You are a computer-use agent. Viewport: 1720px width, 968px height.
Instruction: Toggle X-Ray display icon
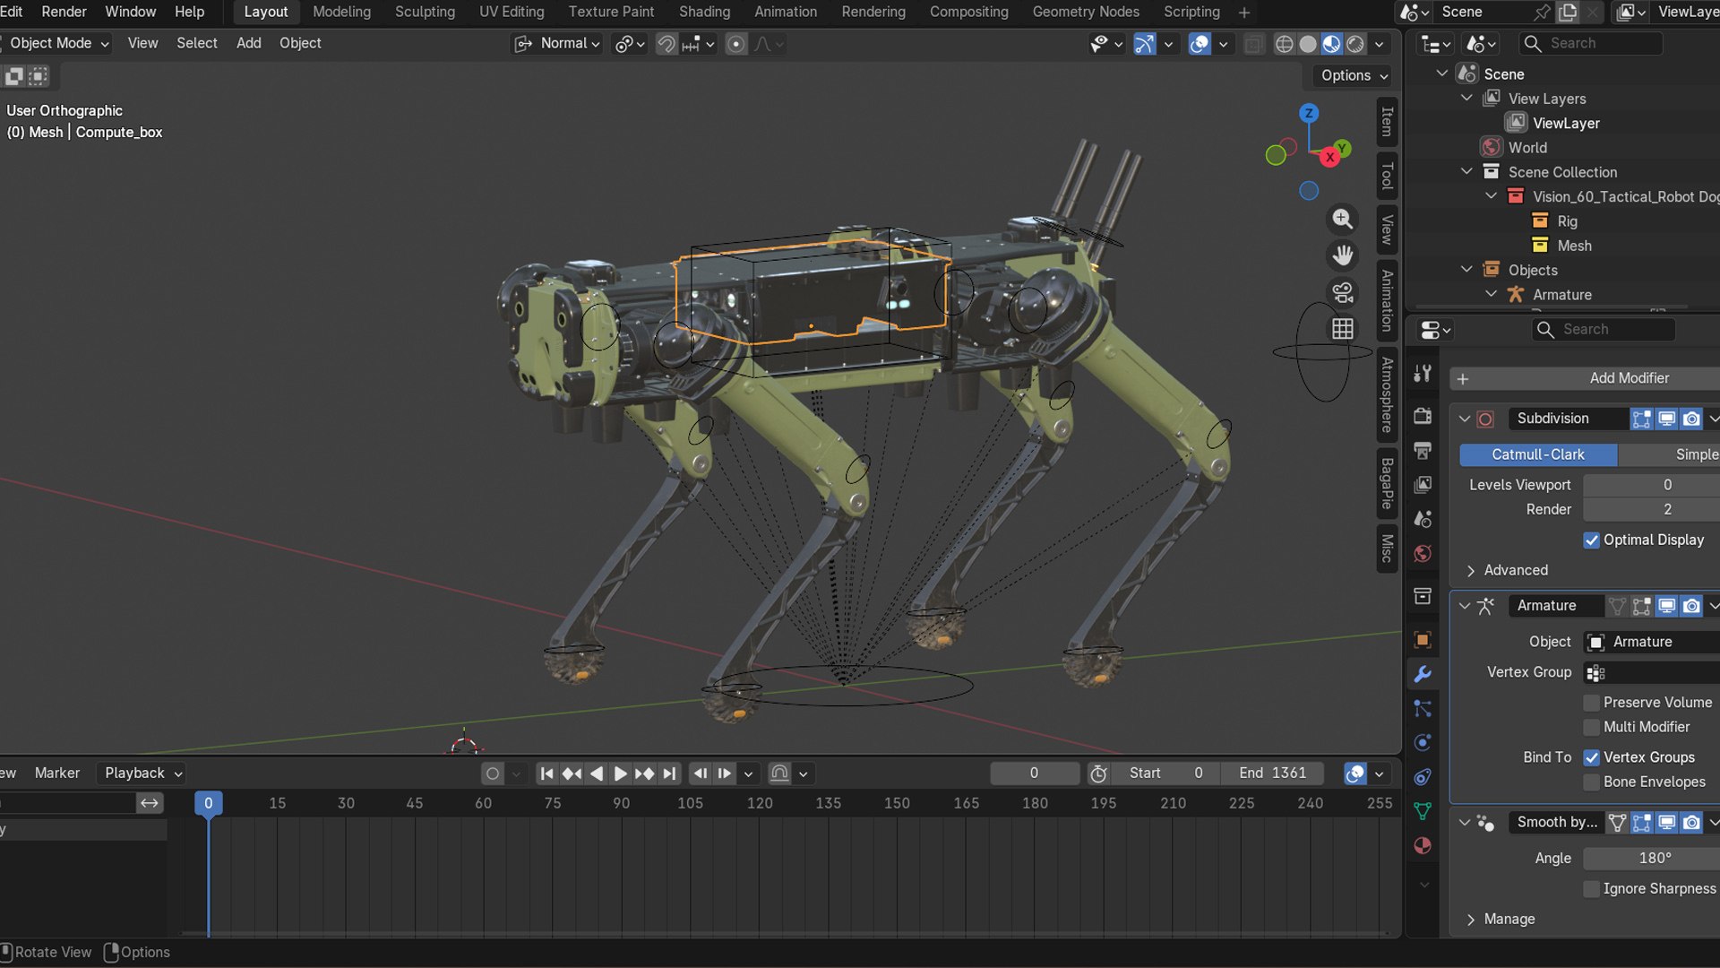coord(1254,44)
